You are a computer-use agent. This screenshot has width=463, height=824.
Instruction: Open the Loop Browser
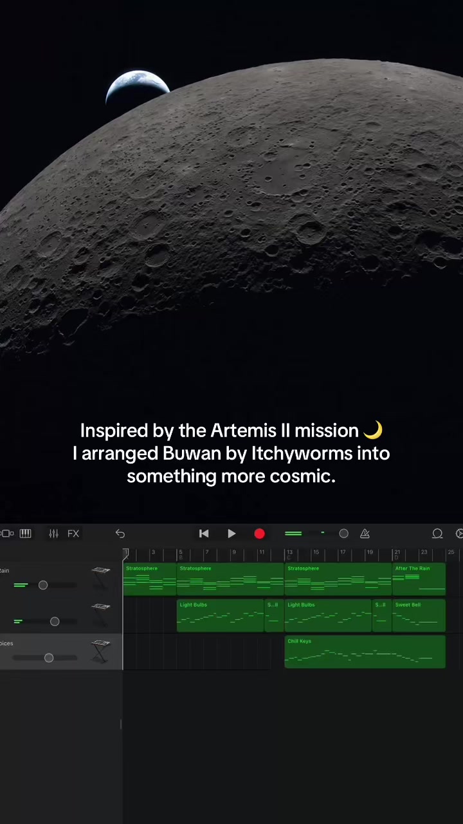(437, 534)
